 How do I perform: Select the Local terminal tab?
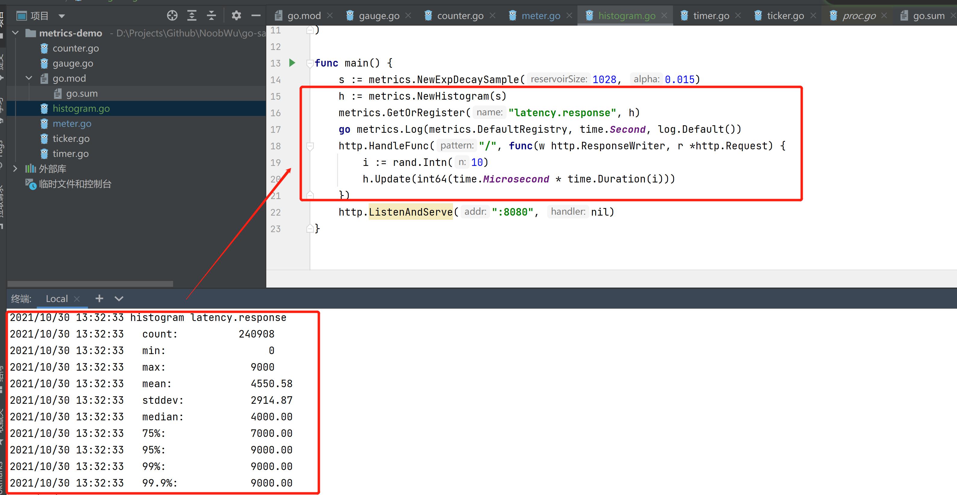[x=56, y=299]
